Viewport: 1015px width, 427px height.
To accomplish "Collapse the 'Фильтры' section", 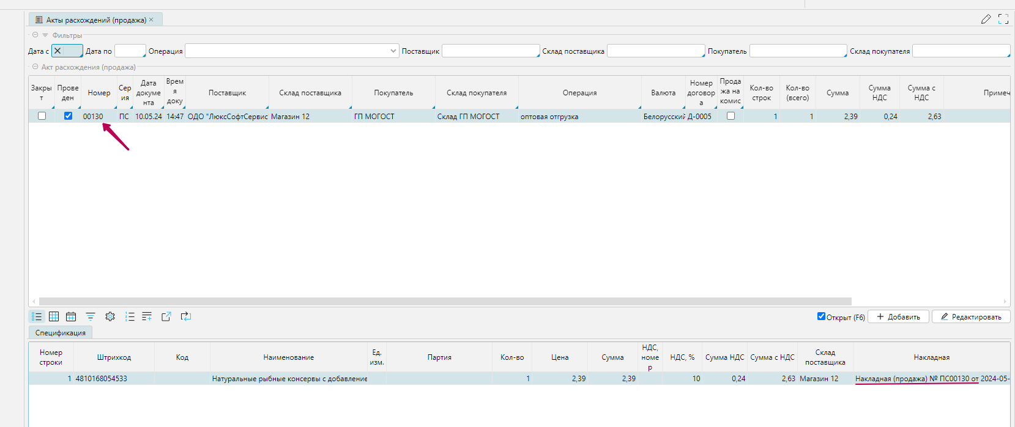I will pos(35,35).
